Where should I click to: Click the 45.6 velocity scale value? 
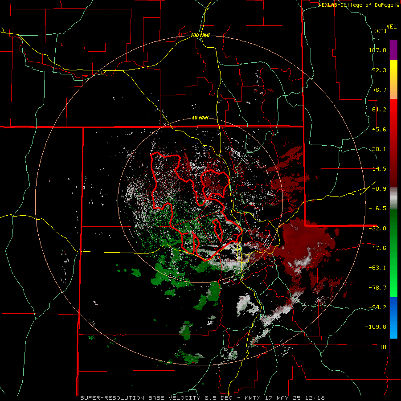click(x=379, y=129)
